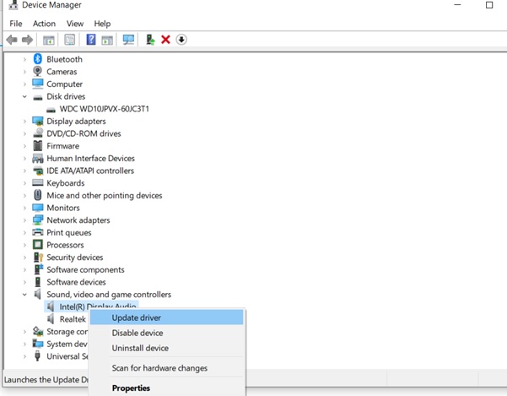Collapse the Disk drives category
507x396 pixels.
(x=25, y=96)
